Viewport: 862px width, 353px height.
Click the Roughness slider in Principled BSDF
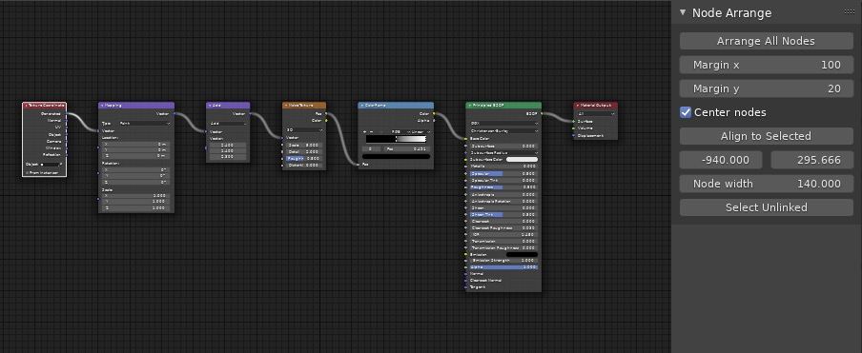(504, 186)
